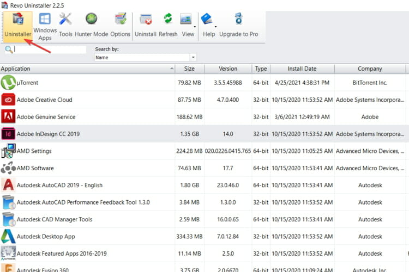409x272 pixels.
Task: Click the 10/15/2020 11:05:25 AM date
Action: click(302, 151)
